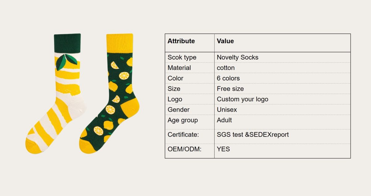371x196 pixels.
Task: Select the "Value" column header
Action: coord(225,41)
